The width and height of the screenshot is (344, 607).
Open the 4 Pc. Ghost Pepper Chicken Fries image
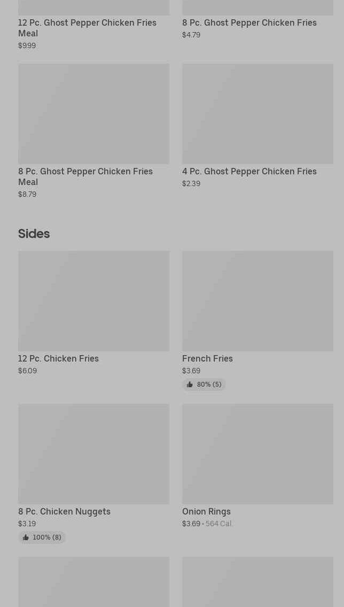click(x=257, y=114)
